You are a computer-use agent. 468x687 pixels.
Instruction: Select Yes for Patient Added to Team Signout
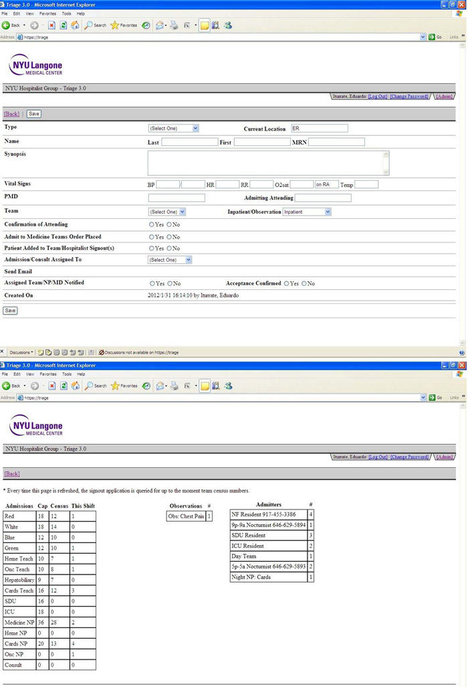(151, 248)
